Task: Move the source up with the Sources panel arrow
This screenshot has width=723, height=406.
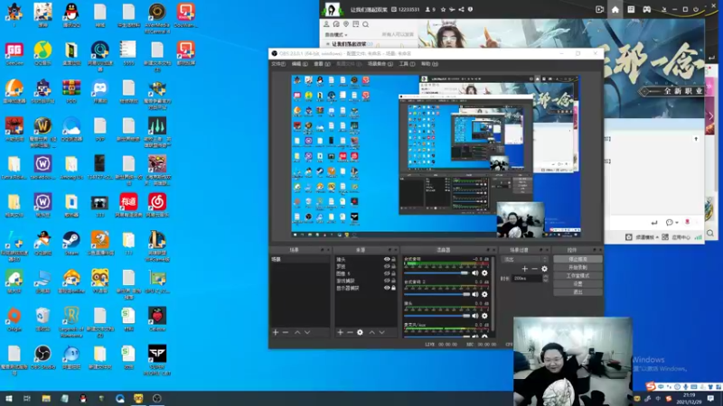Action: tap(371, 332)
